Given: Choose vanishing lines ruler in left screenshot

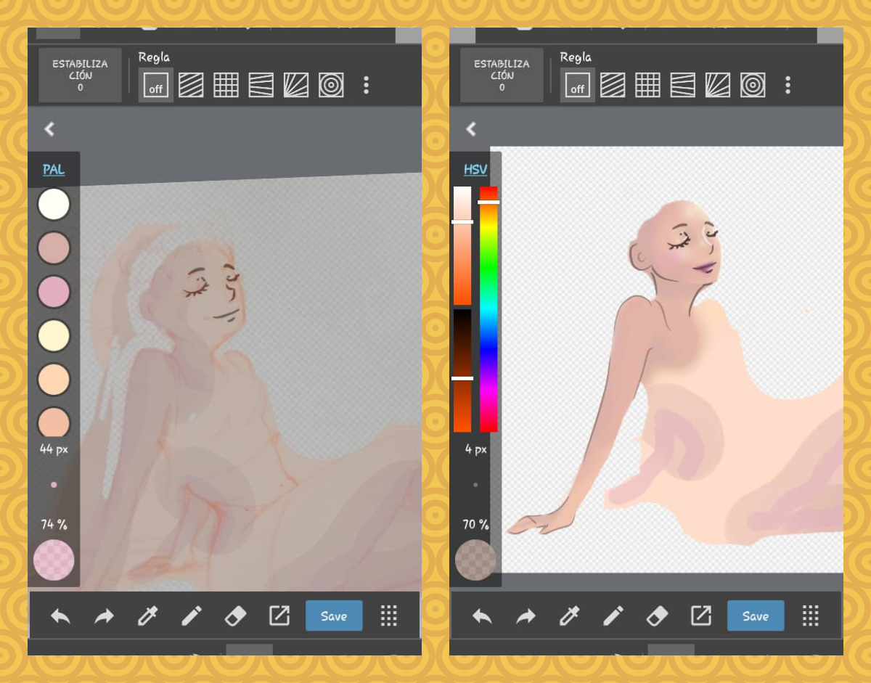Looking at the screenshot, I should pos(261,85).
